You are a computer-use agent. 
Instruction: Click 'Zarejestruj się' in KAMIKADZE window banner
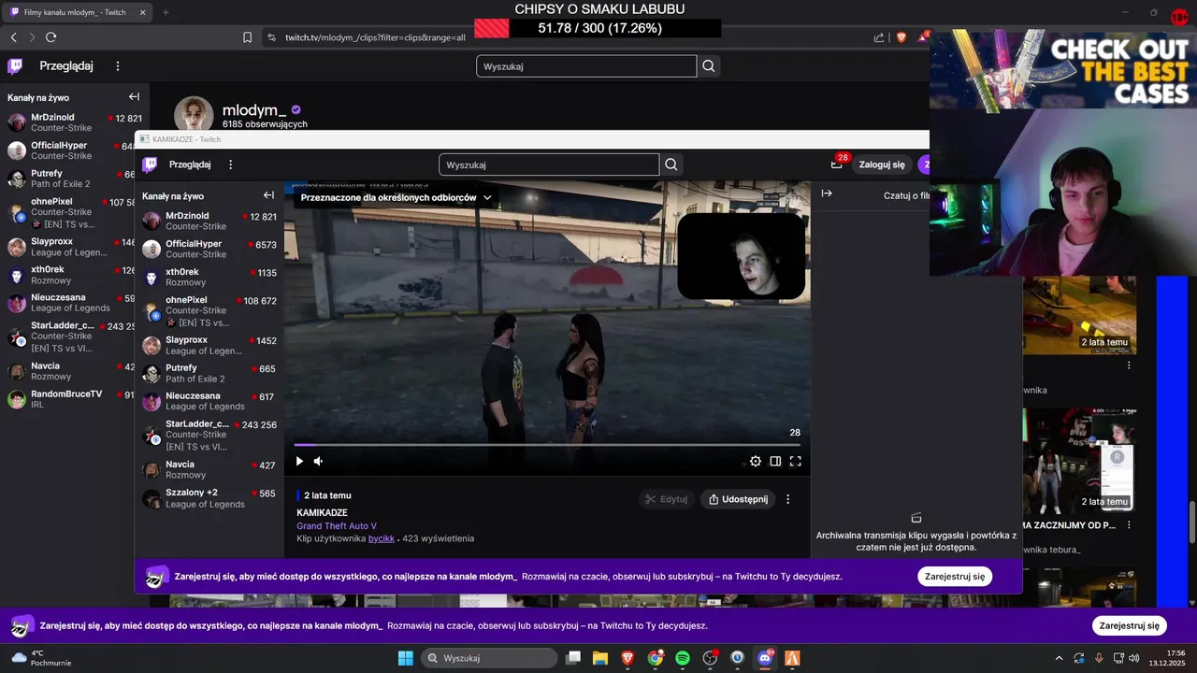(x=955, y=577)
